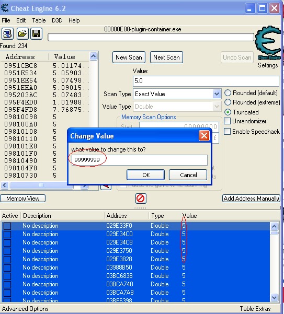The height and width of the screenshot is (314, 284).
Task: Select Rounded (default) option
Action: pyautogui.click(x=228, y=93)
